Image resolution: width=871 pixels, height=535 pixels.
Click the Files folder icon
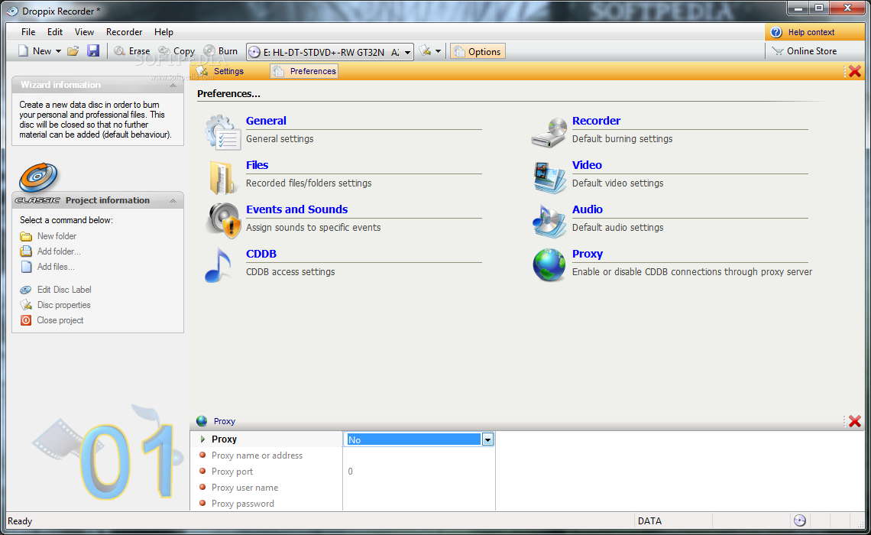click(x=222, y=177)
